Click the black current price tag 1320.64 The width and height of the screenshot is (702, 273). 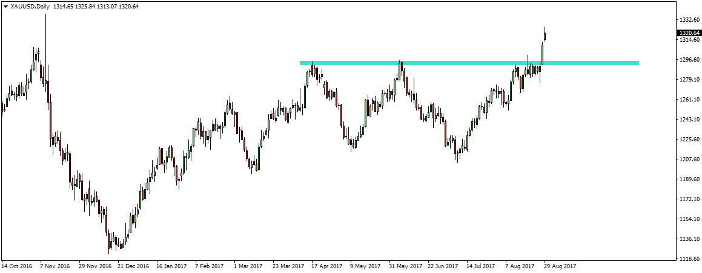point(689,33)
